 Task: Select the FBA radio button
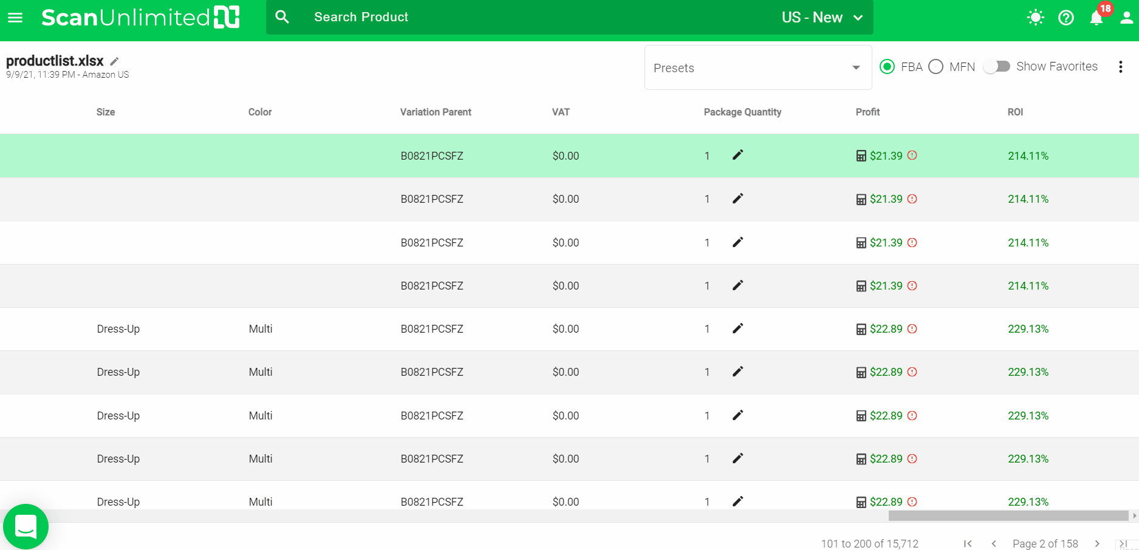887,67
